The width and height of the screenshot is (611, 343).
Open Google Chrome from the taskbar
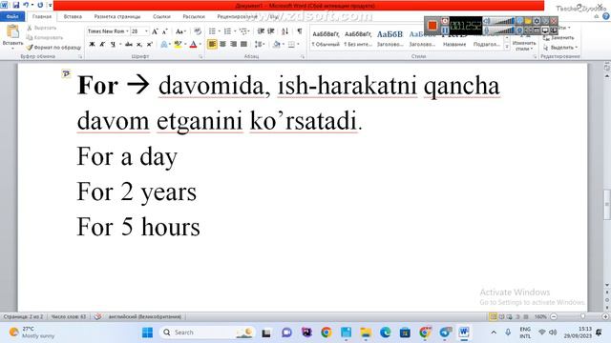[327, 333]
